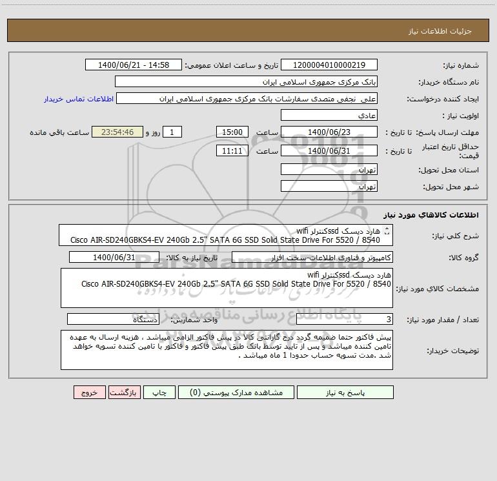Click the label مهلت ارسال پاسخ
The width and height of the screenshot is (497, 481).
pyautogui.click(x=447, y=132)
